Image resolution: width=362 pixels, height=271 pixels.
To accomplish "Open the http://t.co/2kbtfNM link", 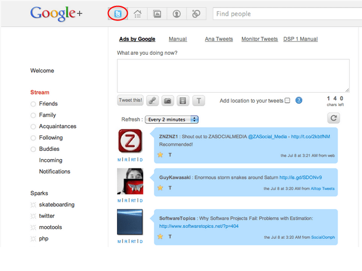I will [311, 136].
